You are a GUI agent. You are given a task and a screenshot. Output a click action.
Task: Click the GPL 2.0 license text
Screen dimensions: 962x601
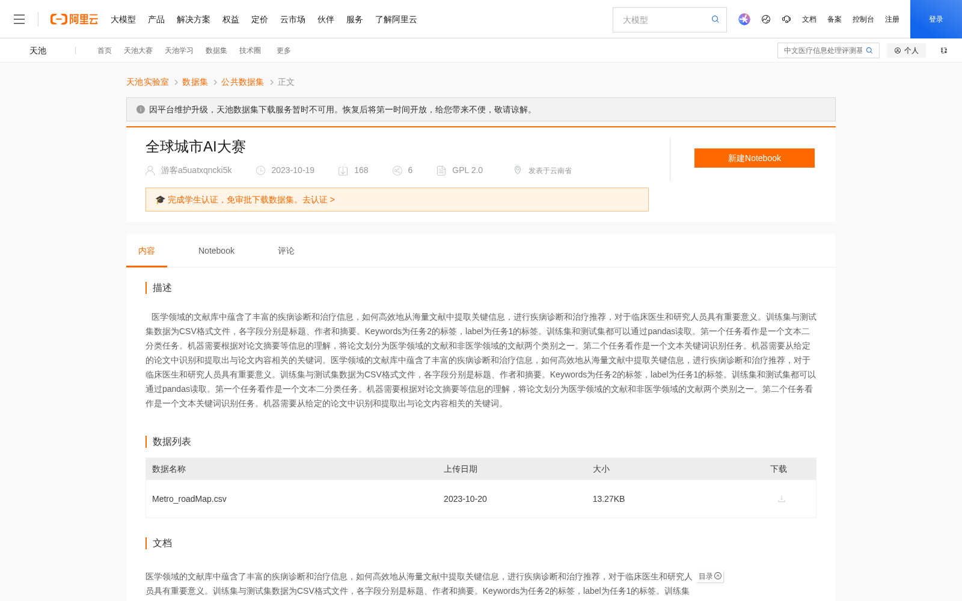coord(467,170)
